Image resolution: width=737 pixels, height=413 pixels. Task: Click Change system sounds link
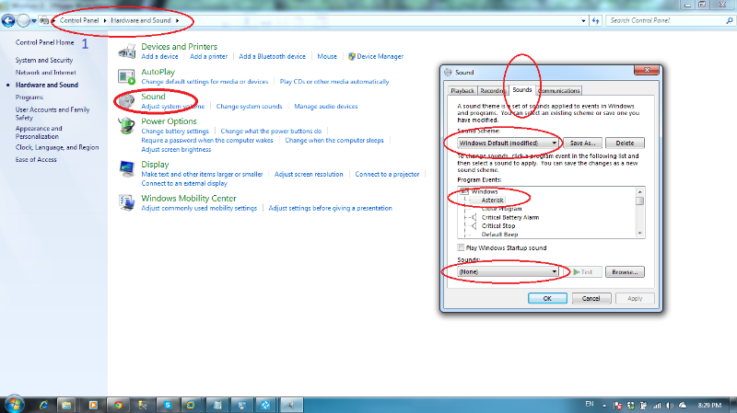click(249, 107)
